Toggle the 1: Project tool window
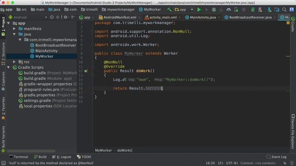This screenshot has height=166, width=296. click(3, 26)
